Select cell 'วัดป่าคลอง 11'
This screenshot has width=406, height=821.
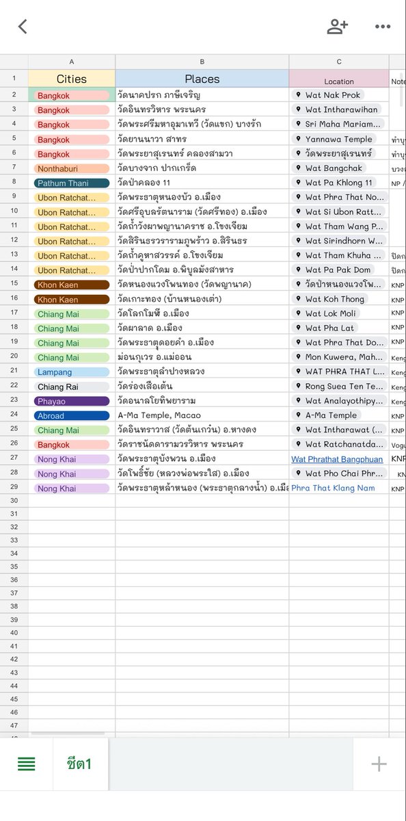(202, 183)
